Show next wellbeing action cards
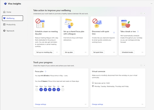This screenshot has width=154, height=110. (144, 13)
